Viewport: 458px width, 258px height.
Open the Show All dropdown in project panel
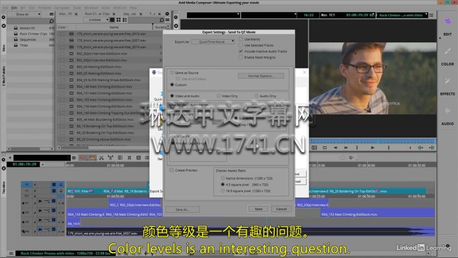[x=24, y=14]
